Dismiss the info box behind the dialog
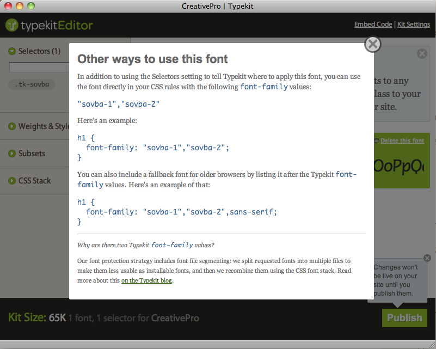 point(422,53)
